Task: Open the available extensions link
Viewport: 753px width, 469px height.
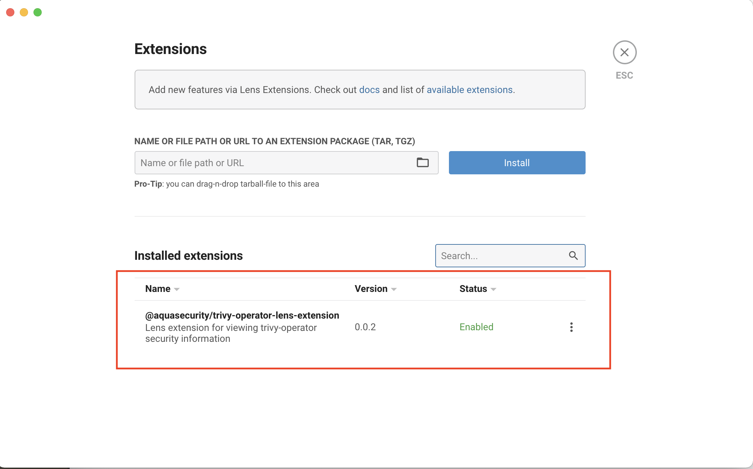Action: tap(469, 90)
